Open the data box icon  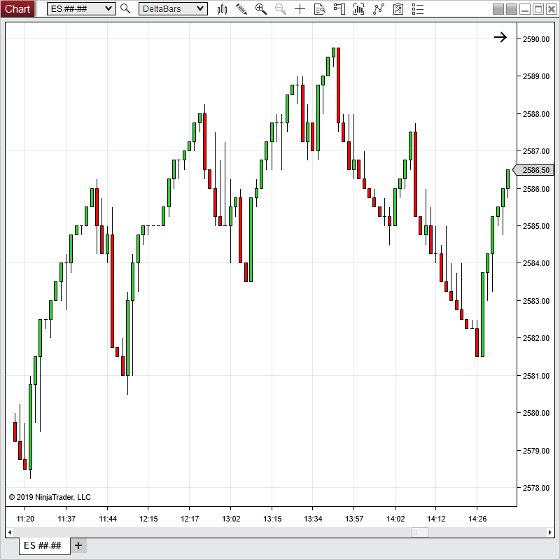(320, 9)
